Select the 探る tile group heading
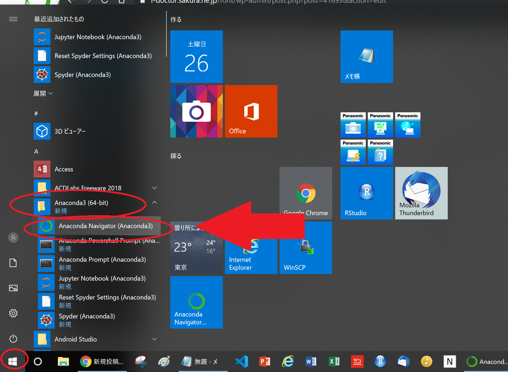 click(x=176, y=156)
